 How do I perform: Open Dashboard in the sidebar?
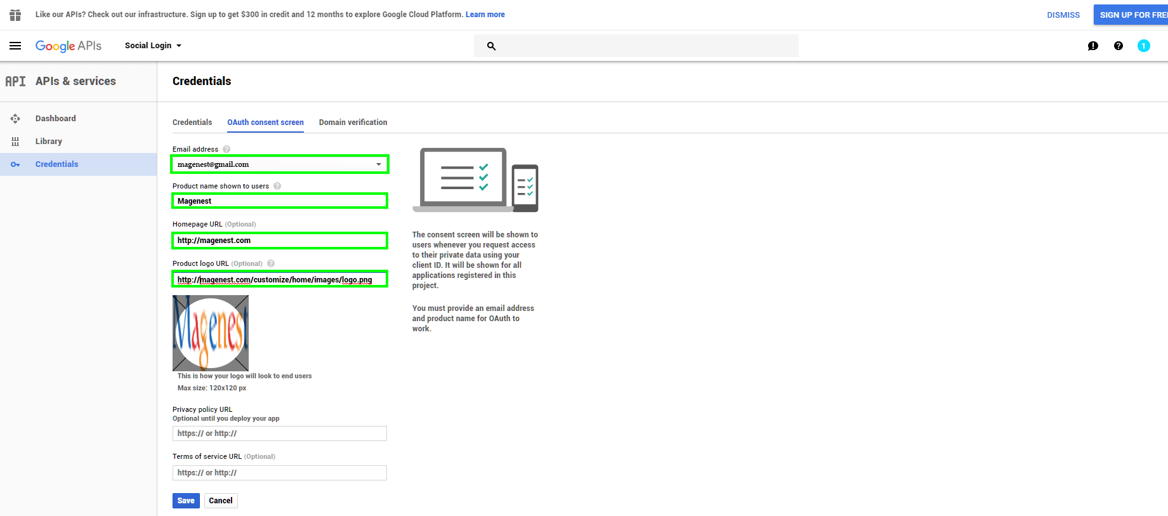coord(78,119)
